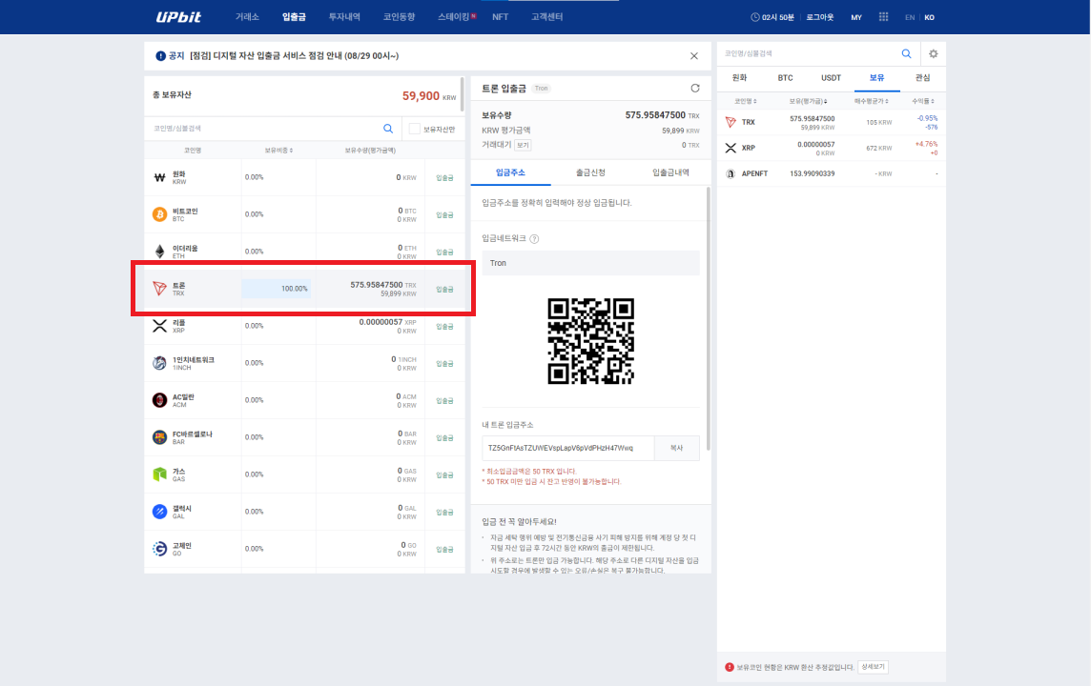Open the 거래소 menu in header

[x=247, y=17]
